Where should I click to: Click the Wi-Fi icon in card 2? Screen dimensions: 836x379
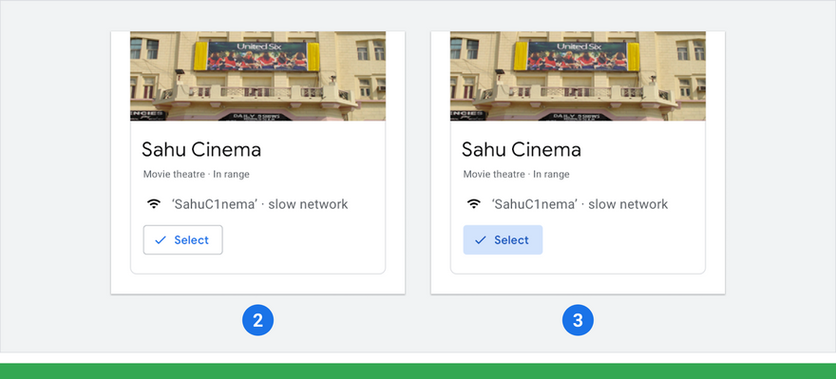coord(154,203)
